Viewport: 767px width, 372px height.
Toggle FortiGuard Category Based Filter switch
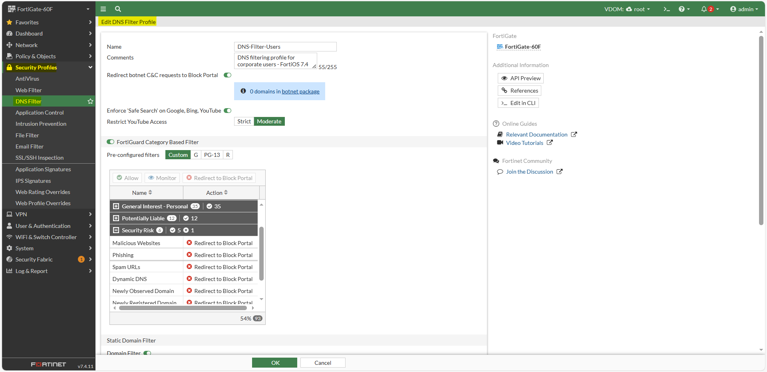click(111, 142)
